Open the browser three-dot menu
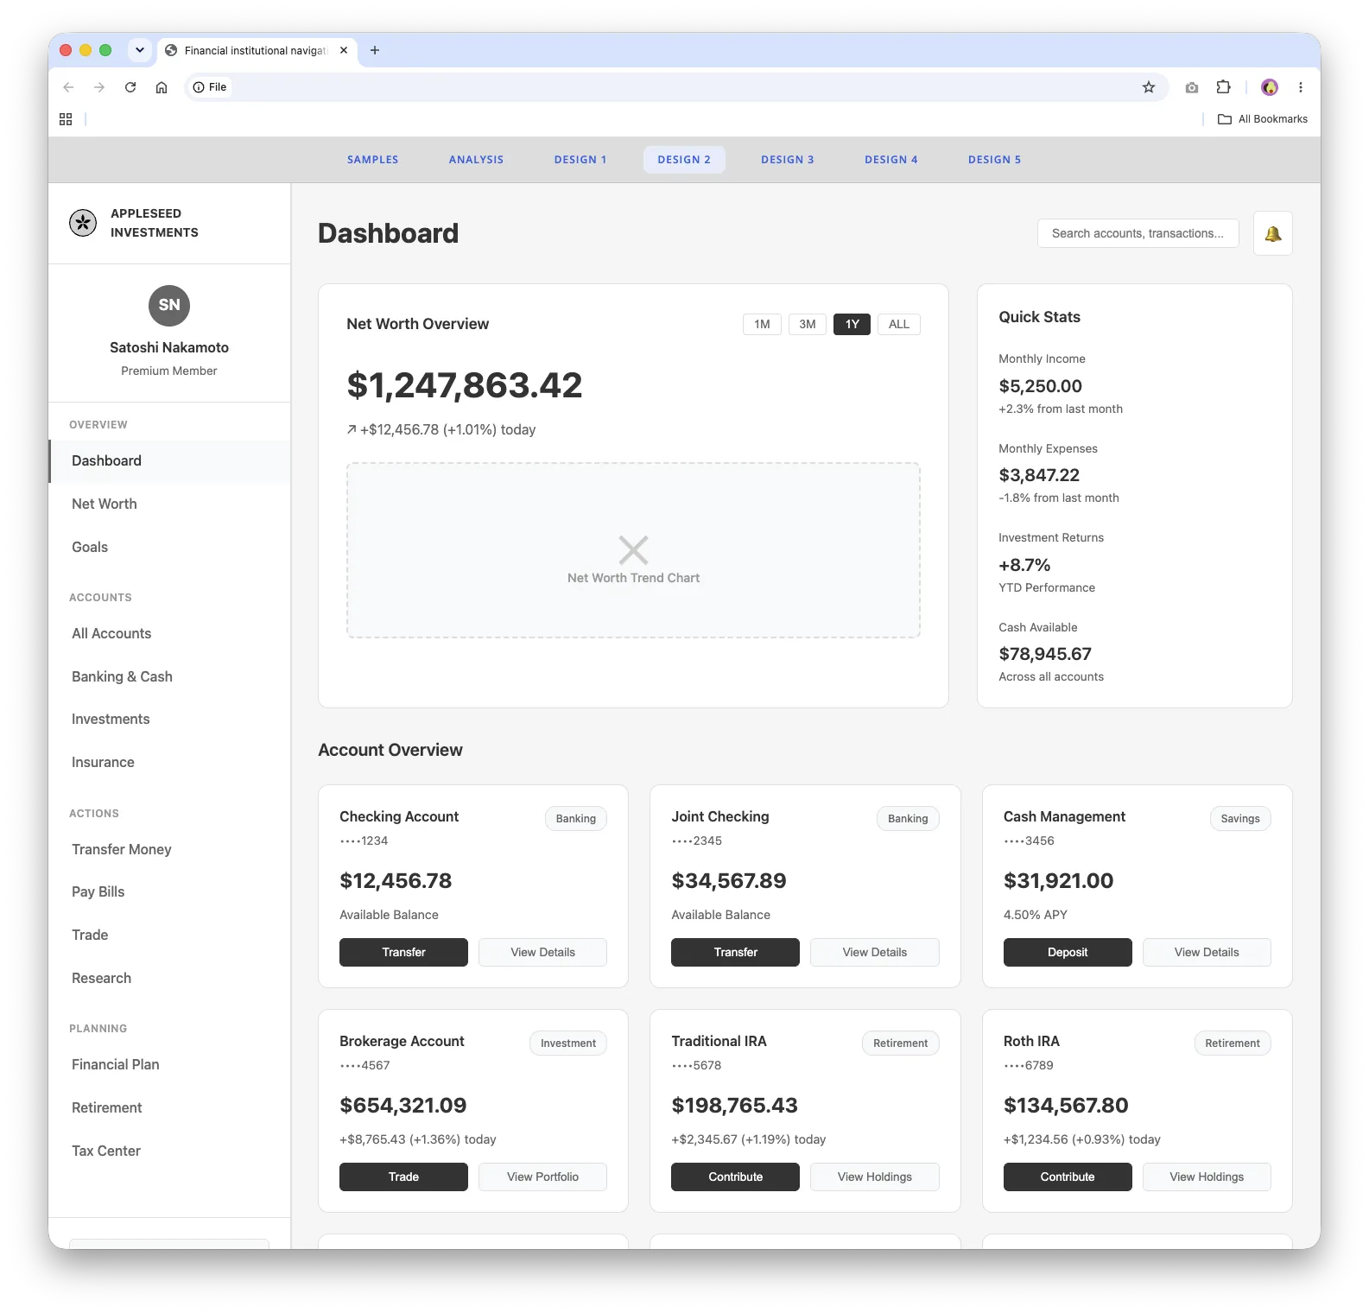The width and height of the screenshot is (1369, 1313). [1301, 87]
